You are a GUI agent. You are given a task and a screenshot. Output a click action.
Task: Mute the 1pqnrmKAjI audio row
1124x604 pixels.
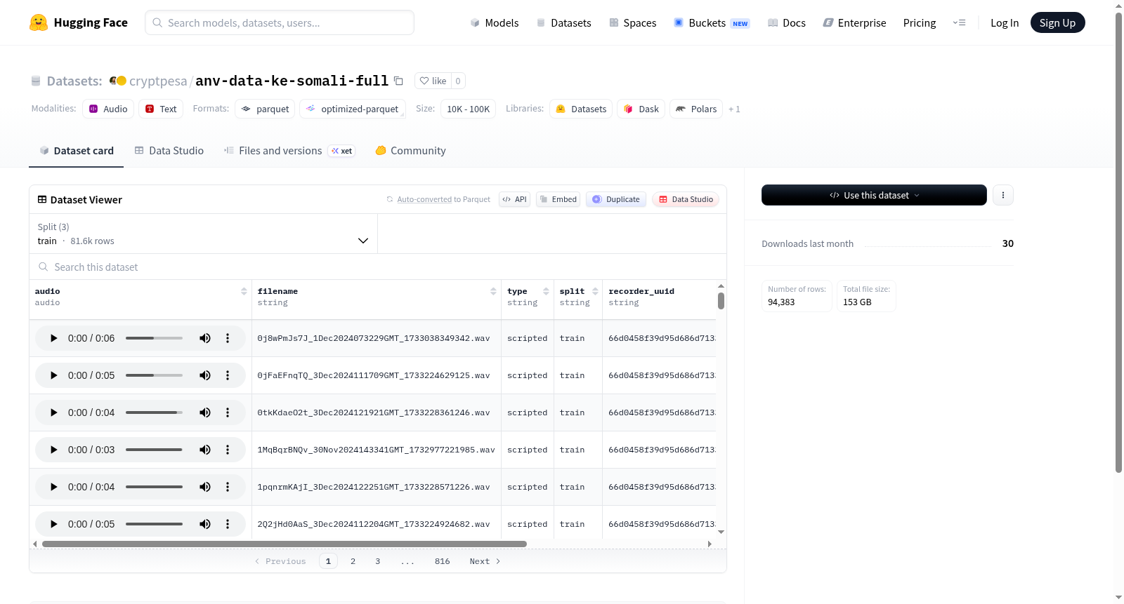coord(205,487)
